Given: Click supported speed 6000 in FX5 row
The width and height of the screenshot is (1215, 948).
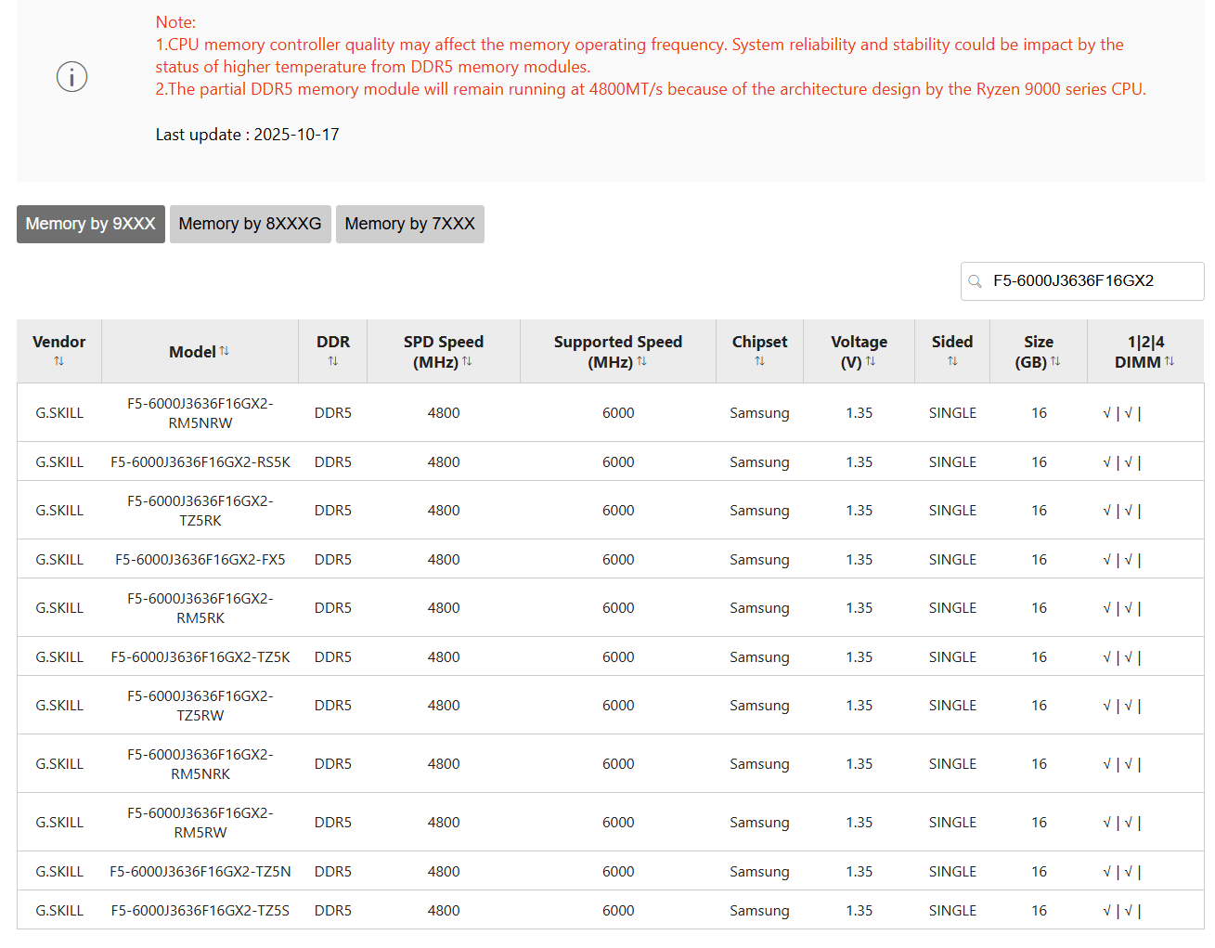Looking at the screenshot, I should 618,560.
